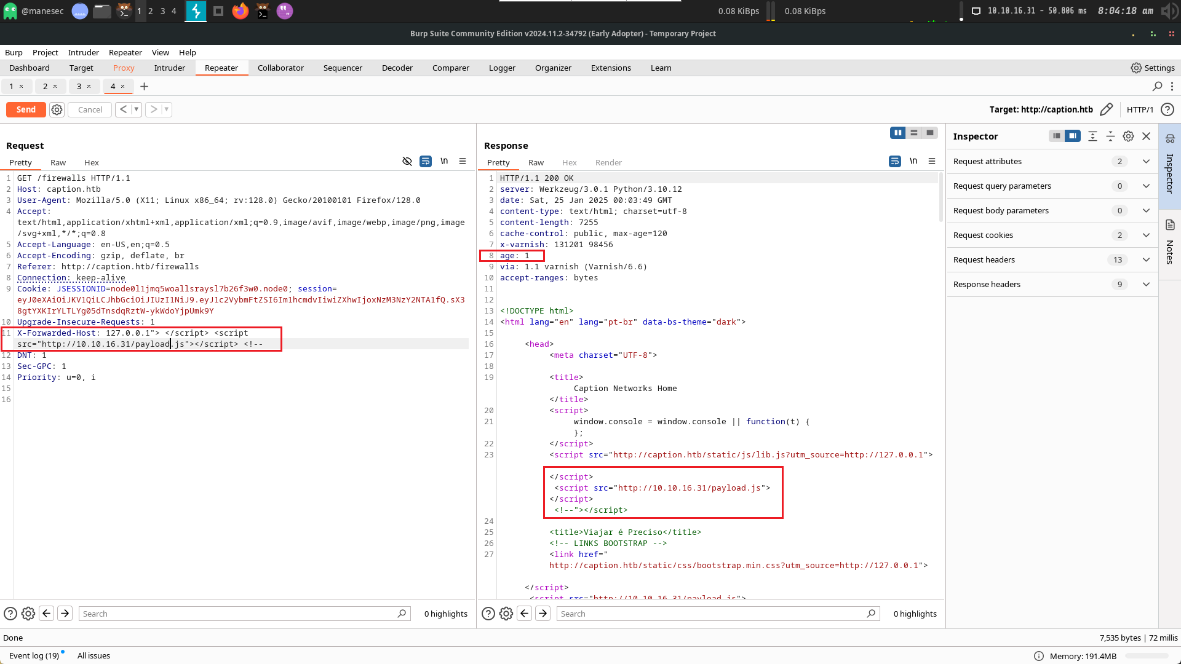
Task: Open Firefox from the taskbar
Action: (241, 11)
